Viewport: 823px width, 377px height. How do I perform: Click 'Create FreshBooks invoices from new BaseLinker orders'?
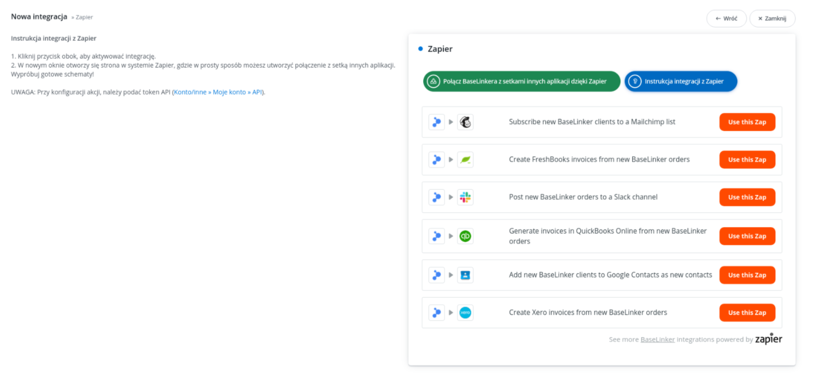(x=599, y=159)
